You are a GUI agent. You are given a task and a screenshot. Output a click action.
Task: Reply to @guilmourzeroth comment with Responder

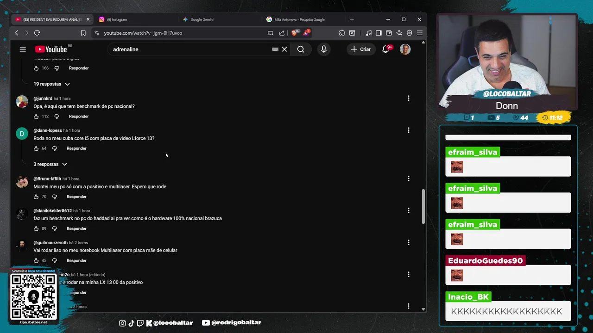[76, 260]
